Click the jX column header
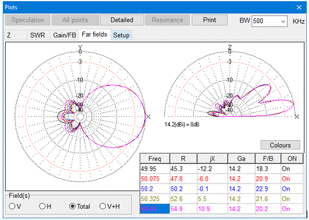This screenshot has height=220, width=309. (x=212, y=158)
